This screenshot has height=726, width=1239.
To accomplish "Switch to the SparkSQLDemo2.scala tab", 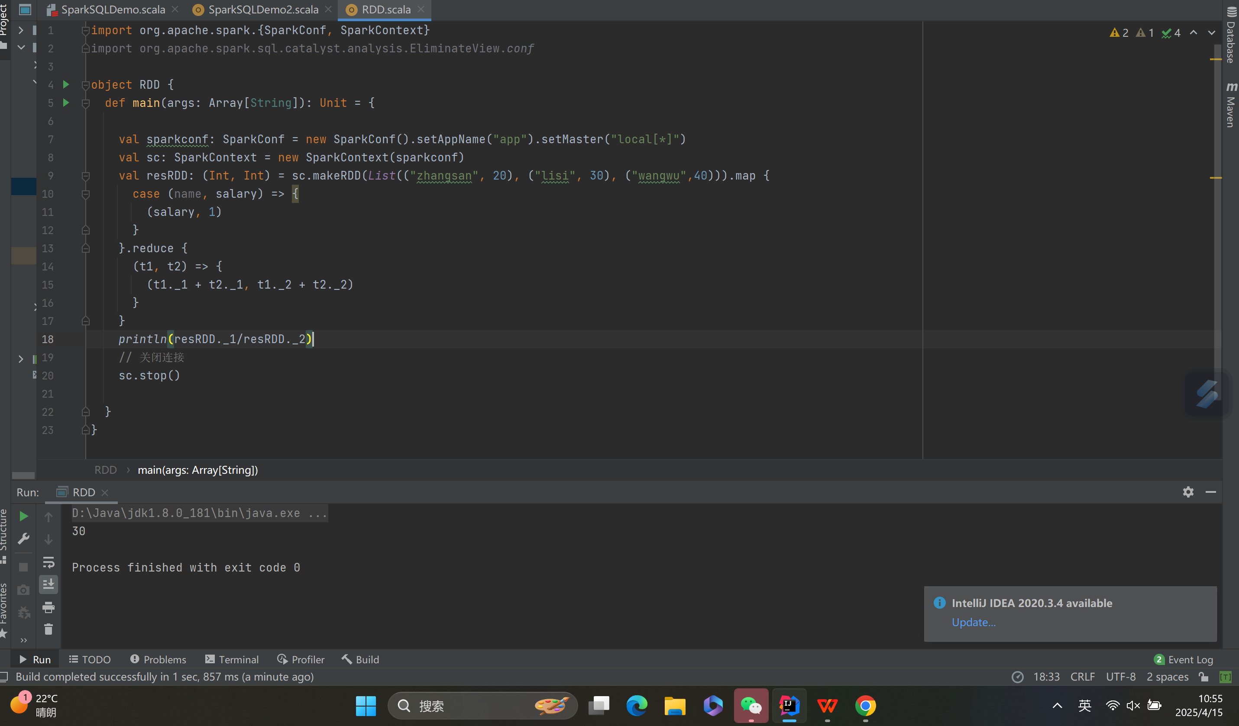I will 262,10.
